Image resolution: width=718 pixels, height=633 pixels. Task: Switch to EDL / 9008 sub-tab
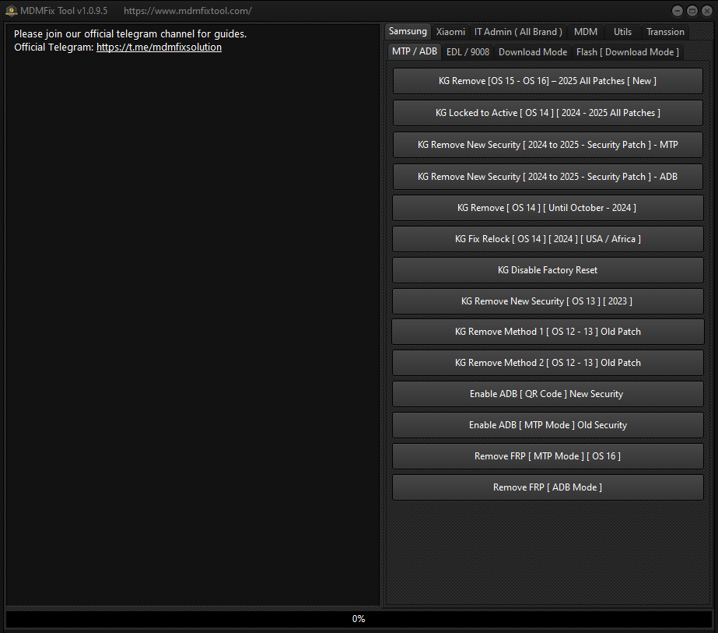point(468,52)
